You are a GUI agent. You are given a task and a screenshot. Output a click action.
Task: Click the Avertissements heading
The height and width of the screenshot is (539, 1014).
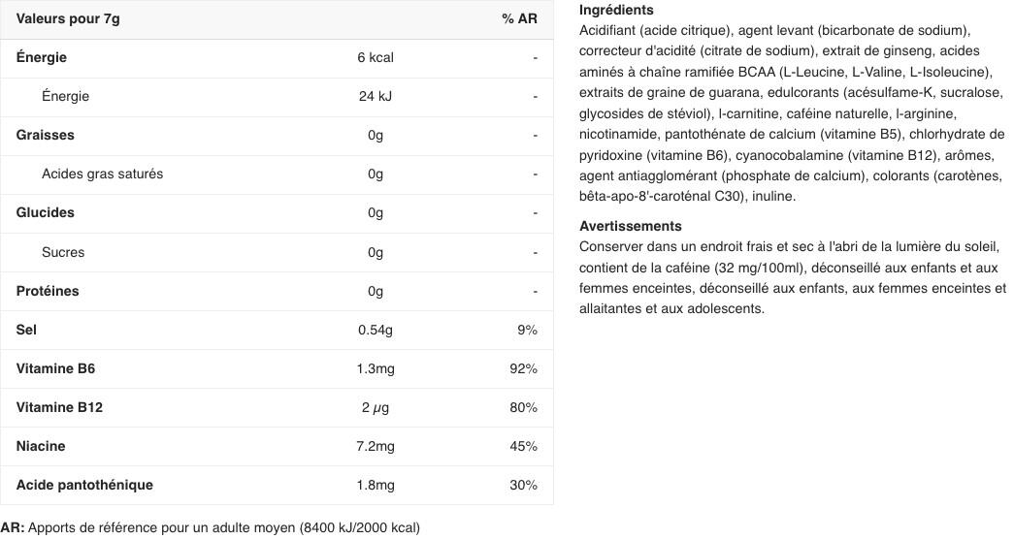(631, 226)
